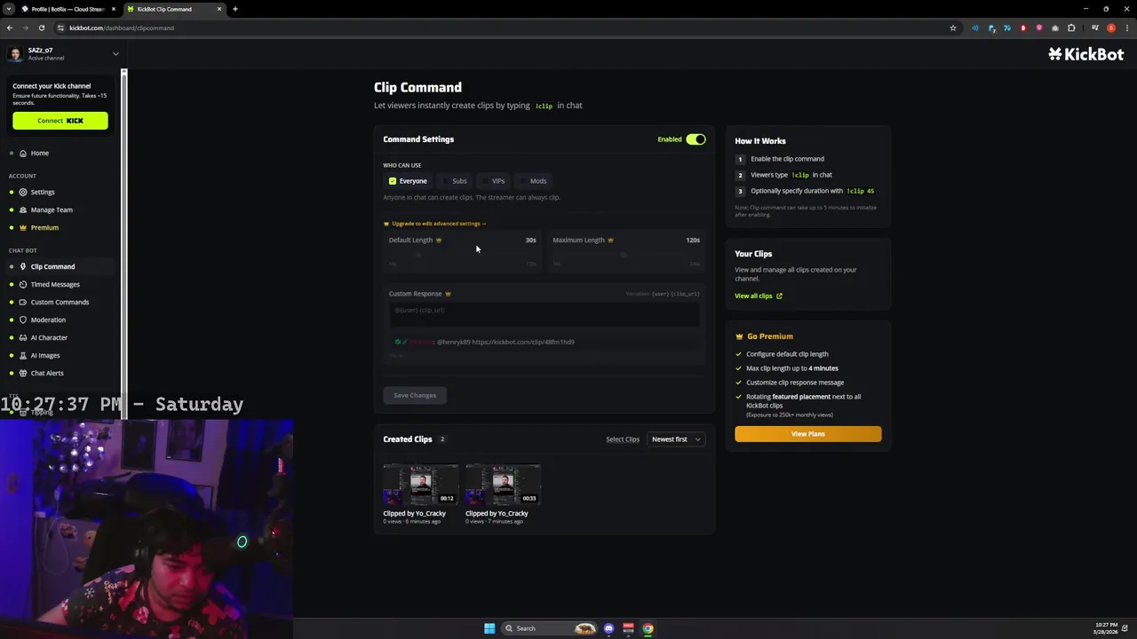
Task: Open the 00:33 clip thumbnail
Action: pos(503,485)
